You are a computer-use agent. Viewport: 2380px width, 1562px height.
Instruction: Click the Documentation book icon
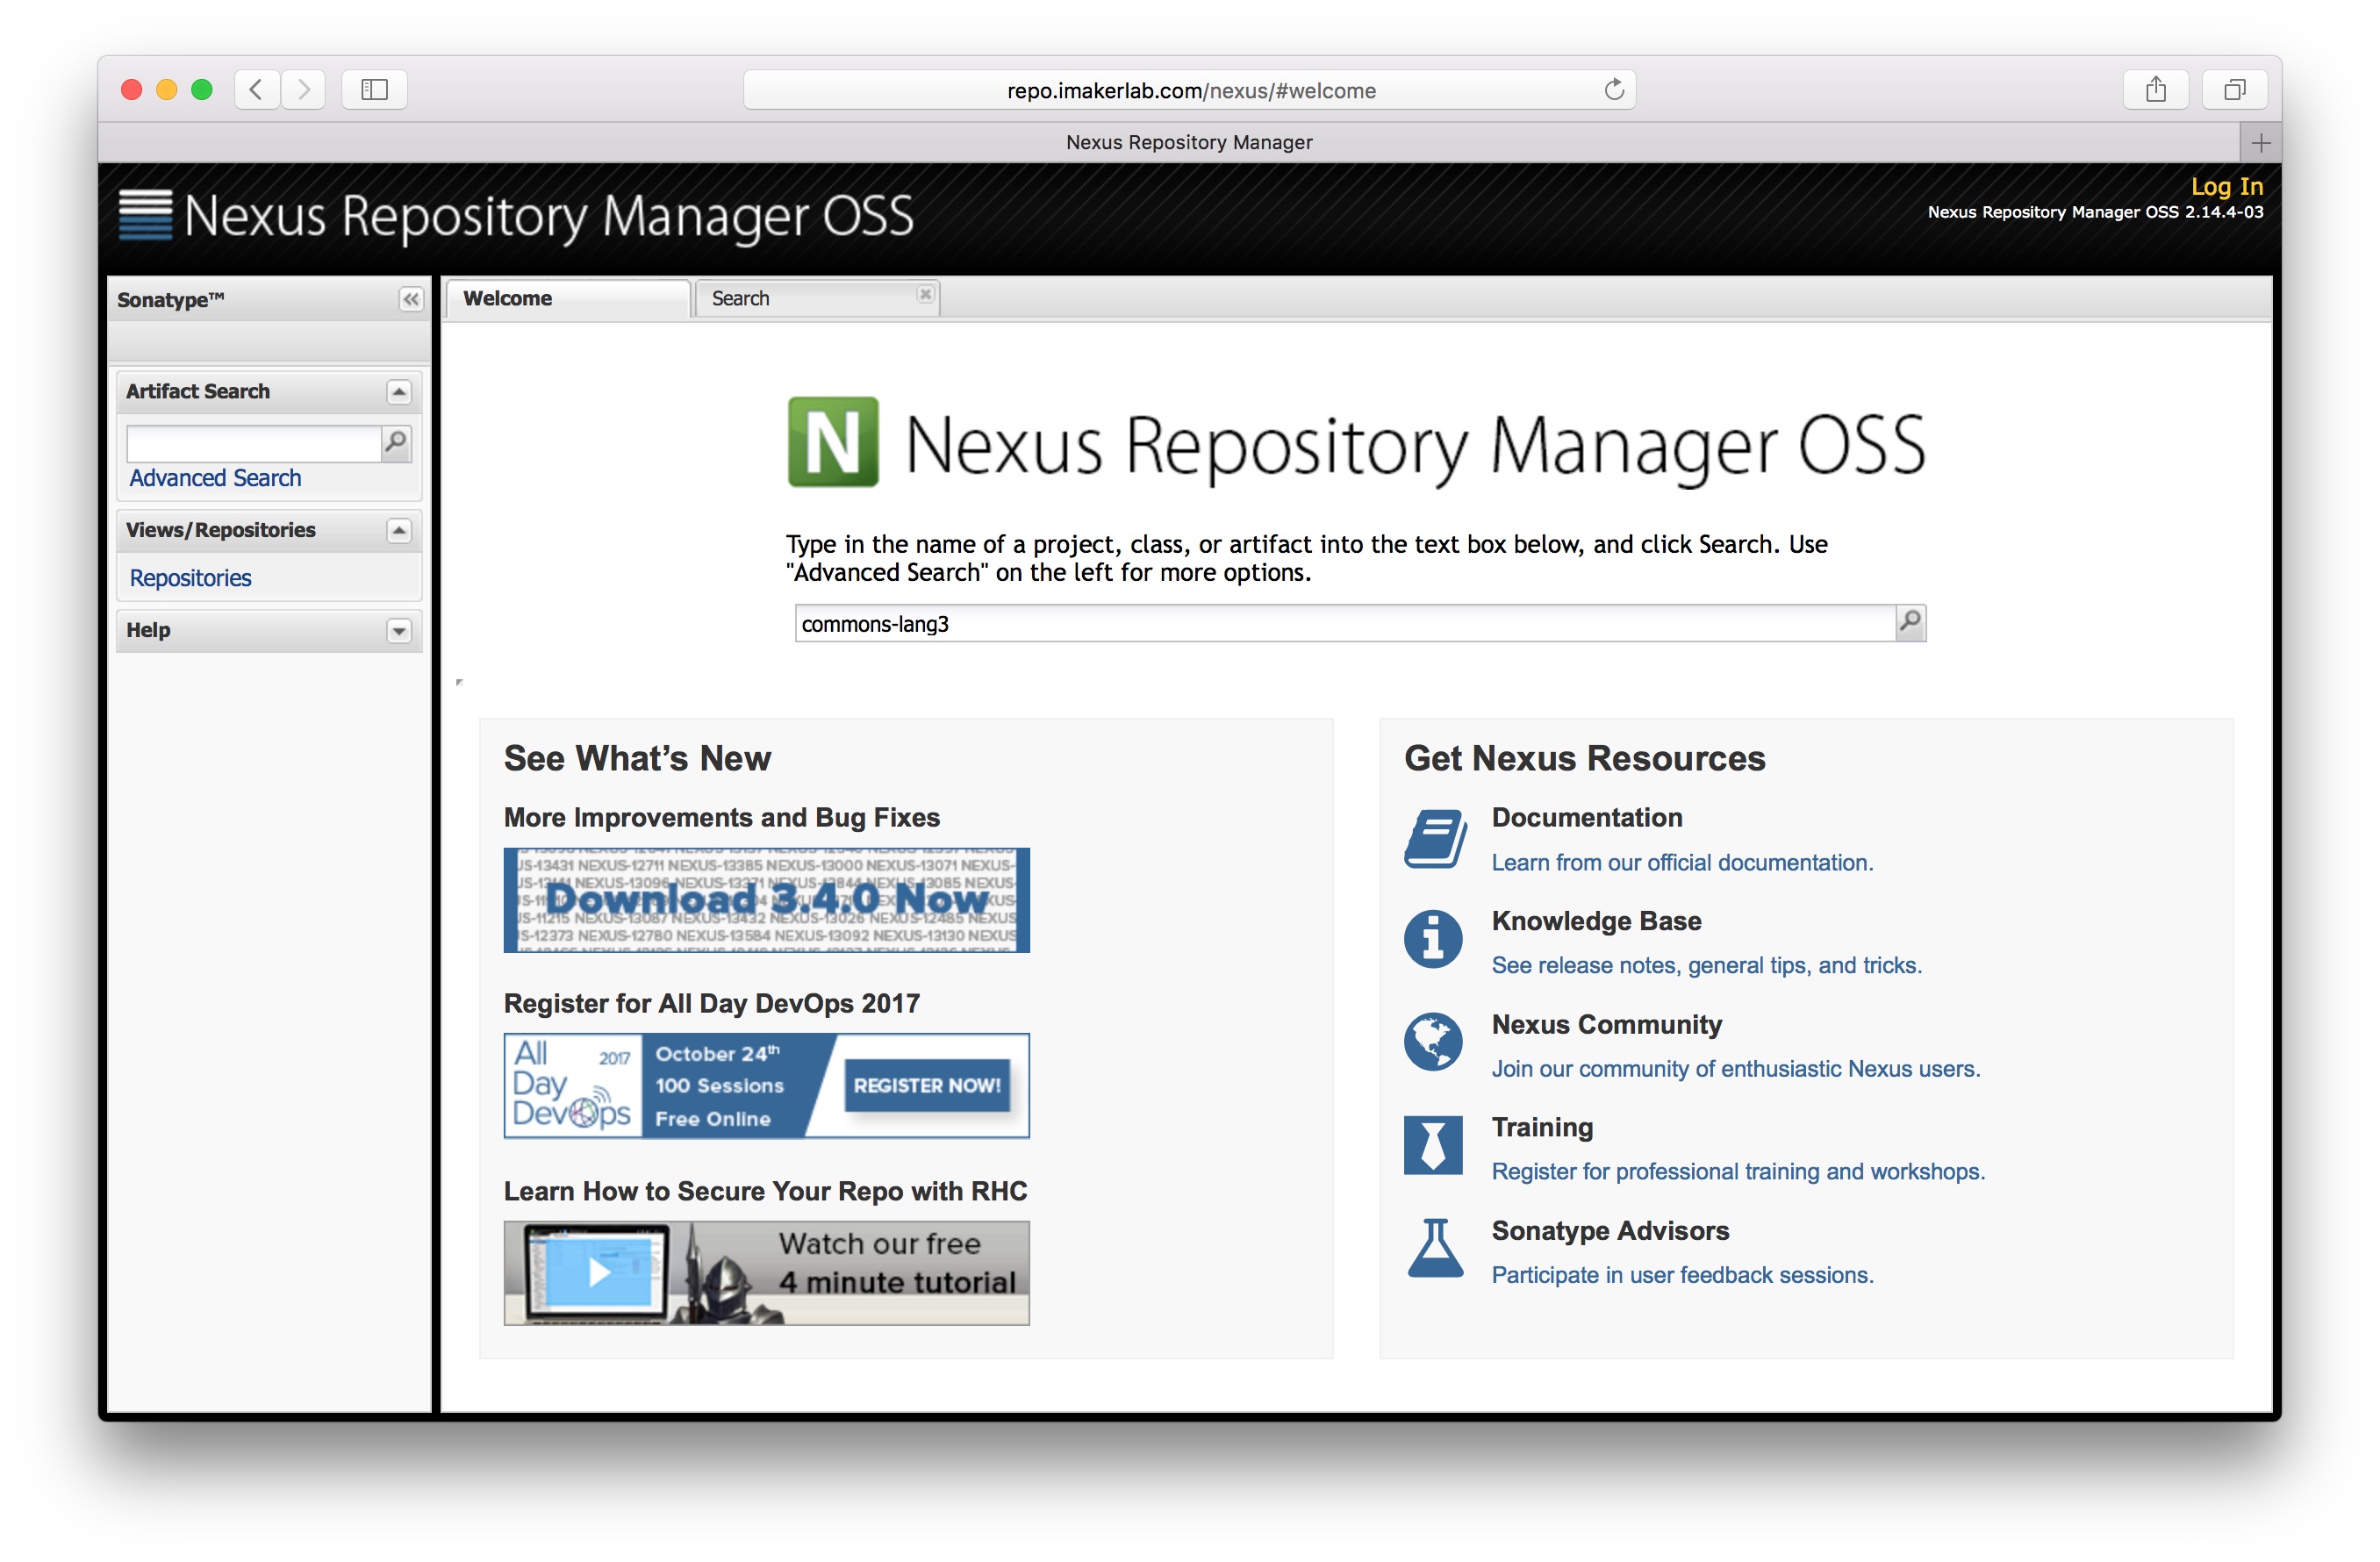coord(1434,838)
